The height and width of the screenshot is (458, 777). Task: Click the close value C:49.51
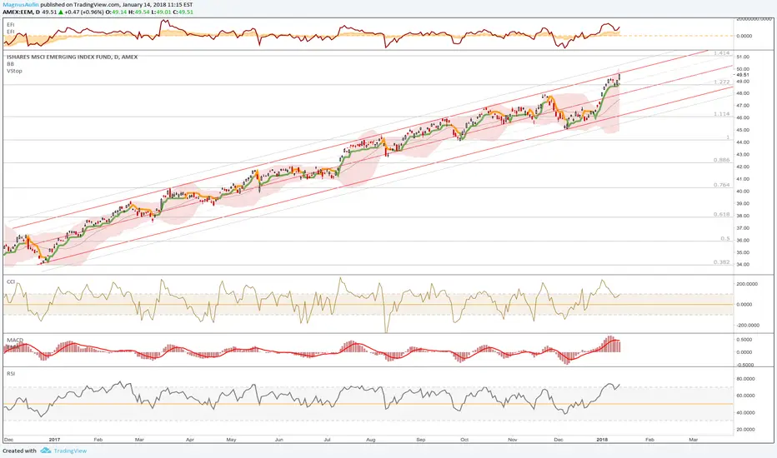[183, 12]
